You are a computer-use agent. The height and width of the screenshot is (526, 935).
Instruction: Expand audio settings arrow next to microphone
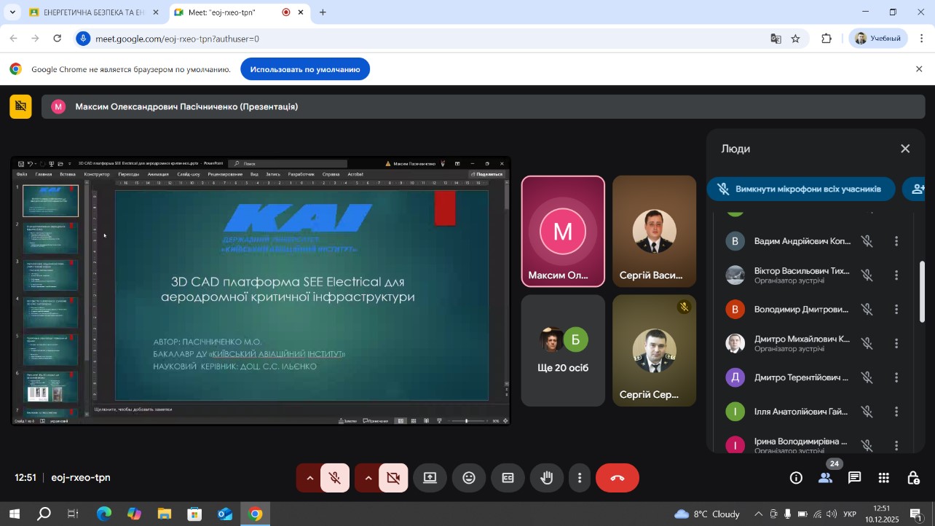(309, 478)
